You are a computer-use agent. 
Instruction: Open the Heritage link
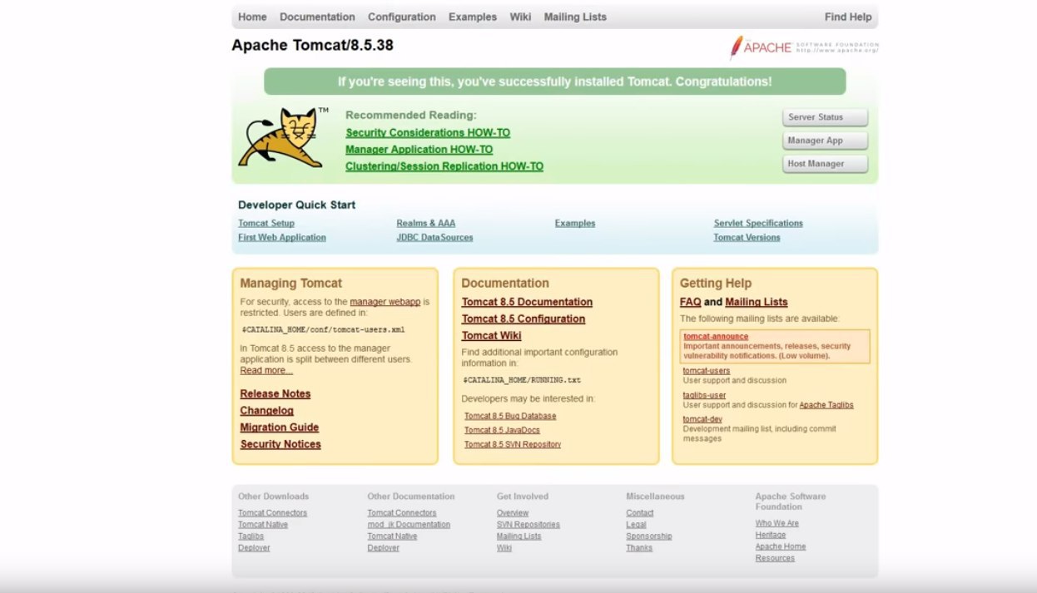[771, 535]
